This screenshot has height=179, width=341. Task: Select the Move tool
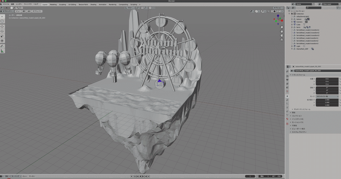click(2, 27)
